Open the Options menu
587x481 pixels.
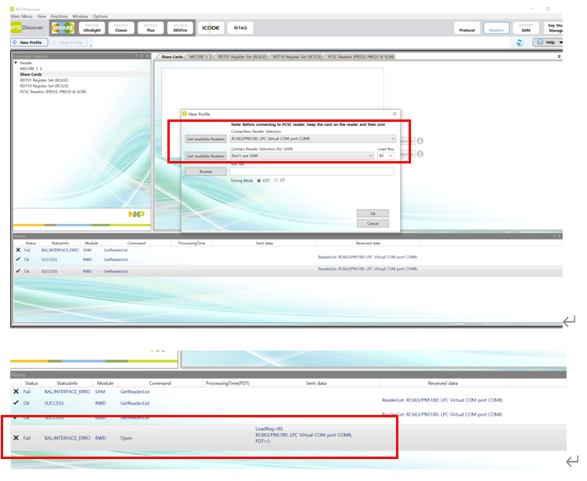point(100,17)
